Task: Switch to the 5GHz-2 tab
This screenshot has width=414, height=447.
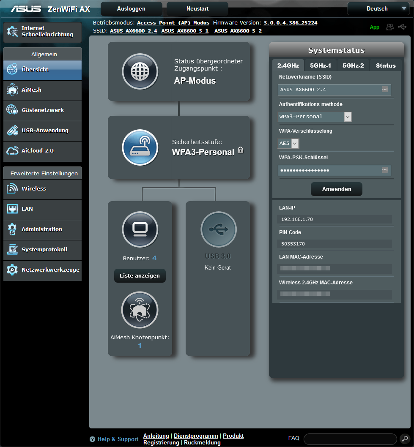Action: (x=353, y=65)
